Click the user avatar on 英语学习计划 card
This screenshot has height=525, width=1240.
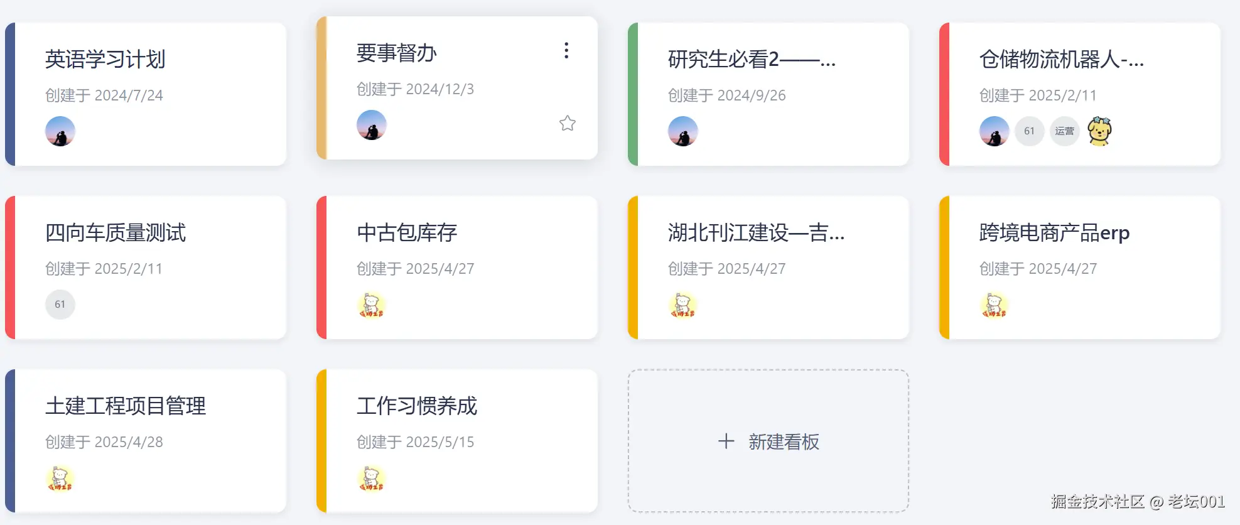tap(60, 131)
